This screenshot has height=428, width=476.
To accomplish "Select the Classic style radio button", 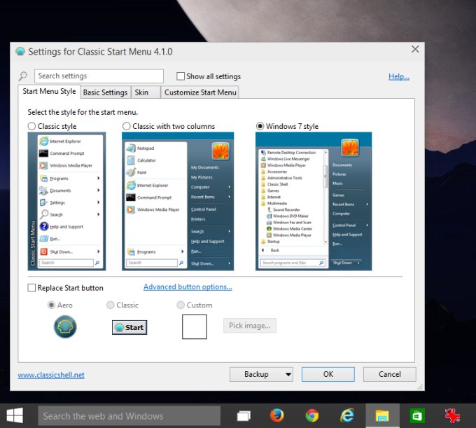I will pyautogui.click(x=31, y=126).
